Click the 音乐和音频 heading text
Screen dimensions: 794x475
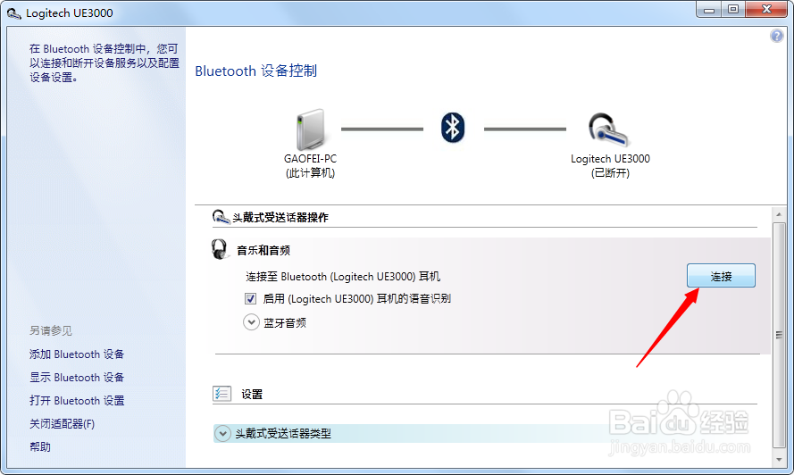[x=263, y=250]
